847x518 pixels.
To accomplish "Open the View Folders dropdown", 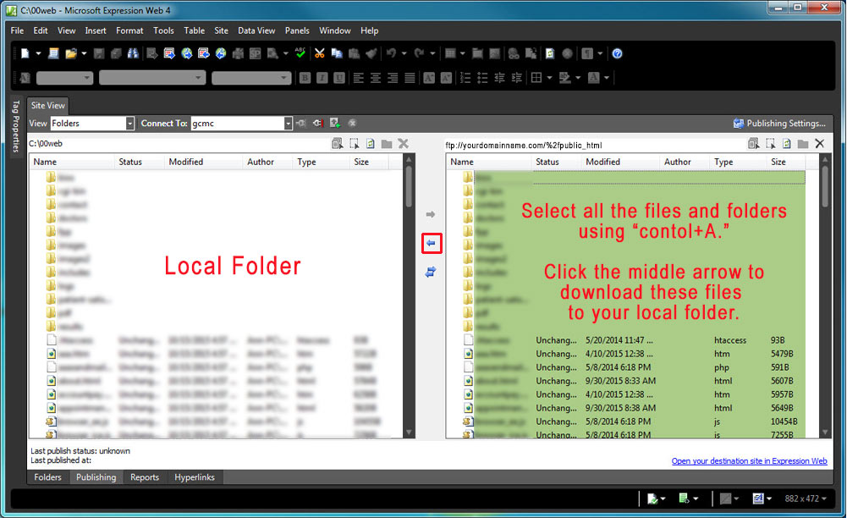I will [x=130, y=124].
